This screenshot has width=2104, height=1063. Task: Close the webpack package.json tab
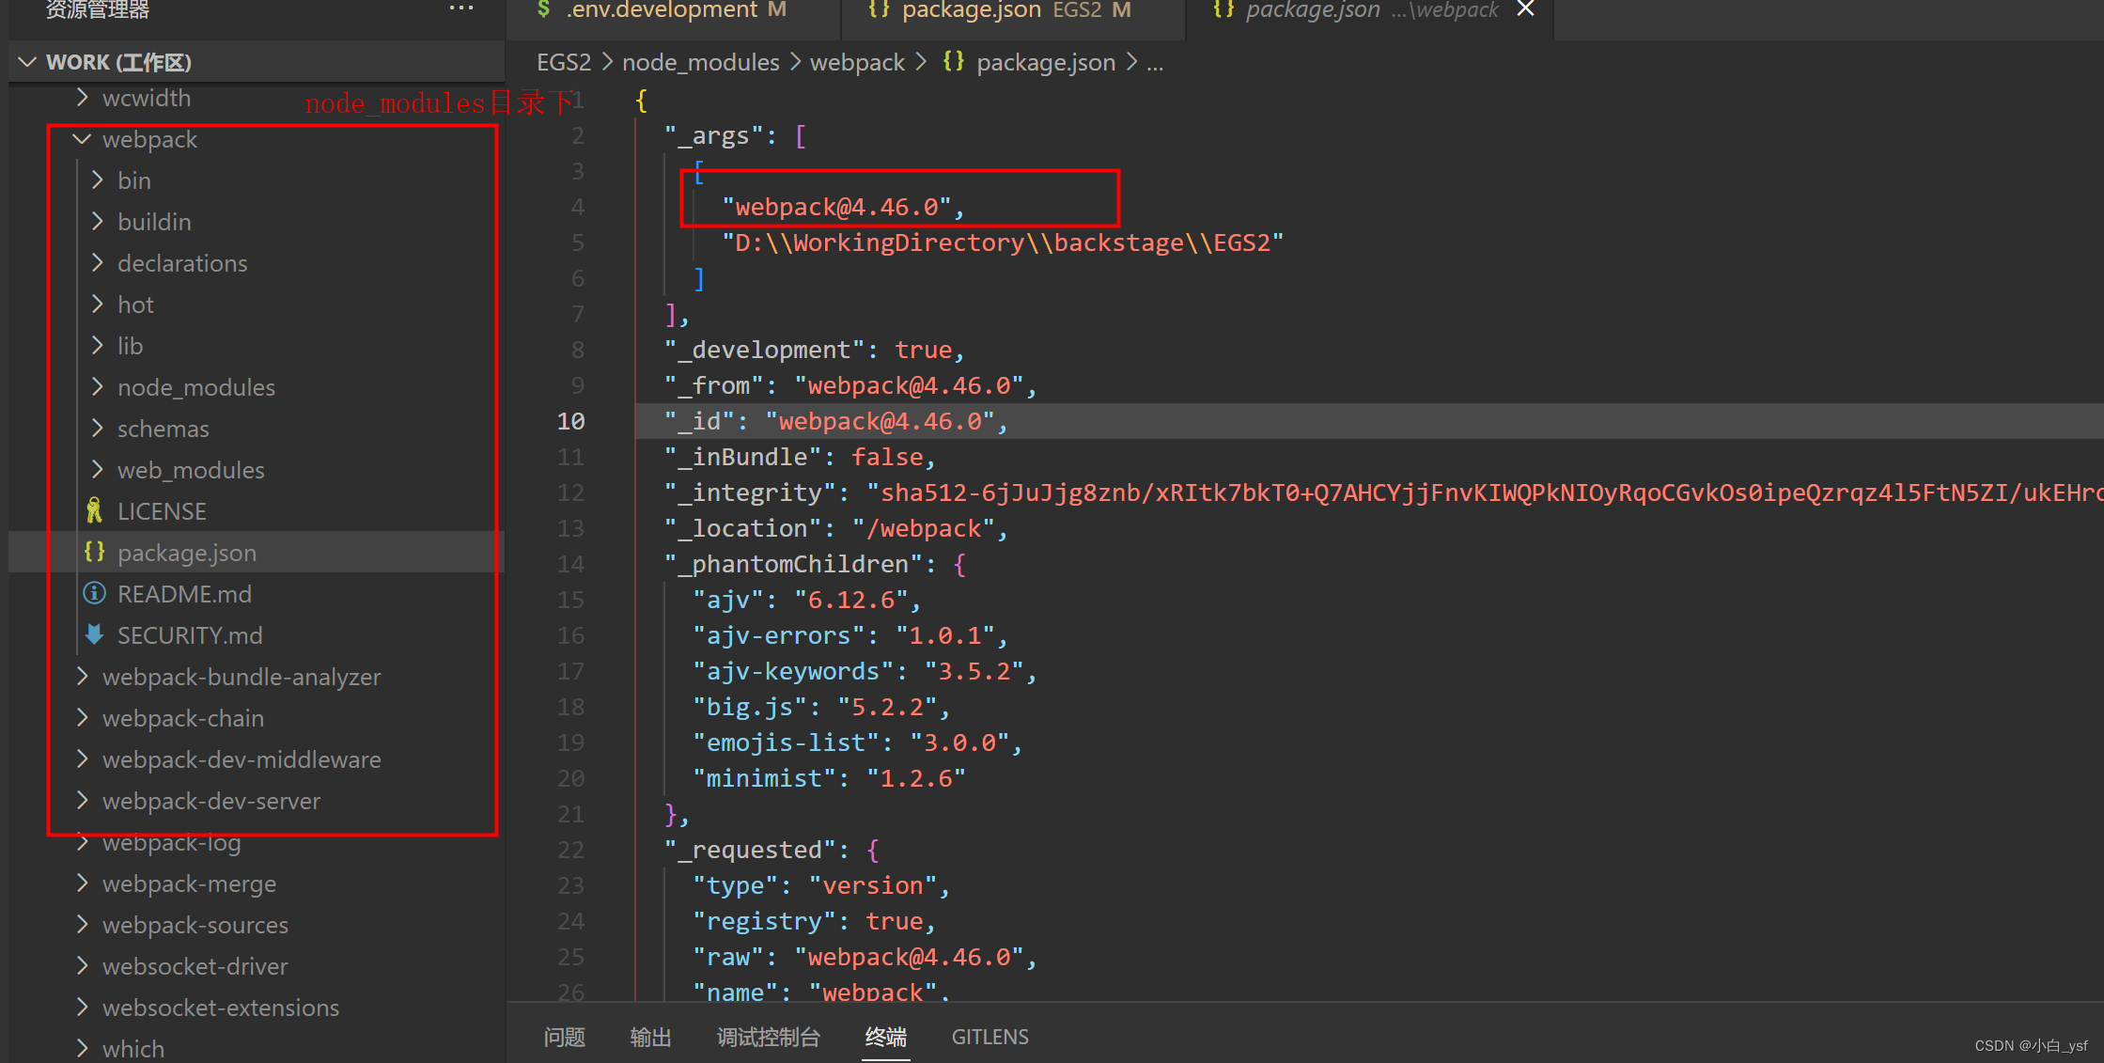1525,8
